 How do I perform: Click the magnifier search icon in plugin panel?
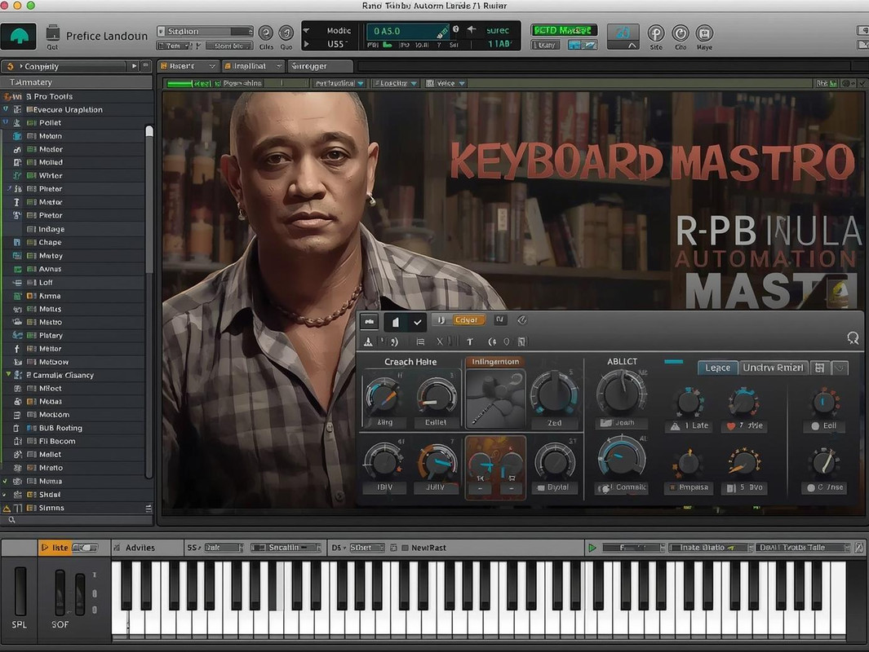click(x=853, y=337)
